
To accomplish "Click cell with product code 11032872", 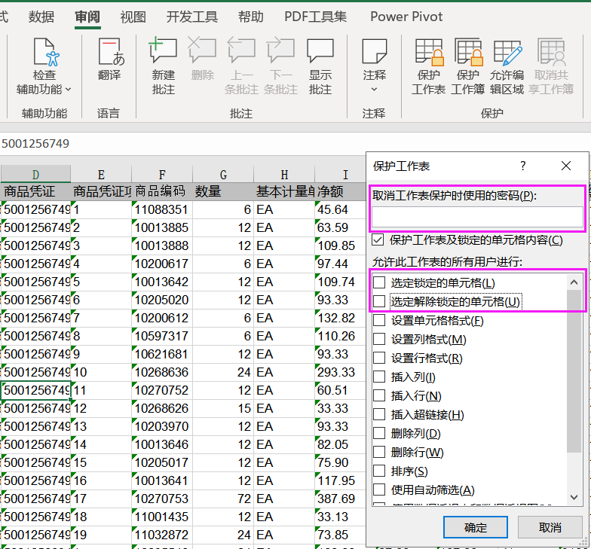I will (162, 535).
